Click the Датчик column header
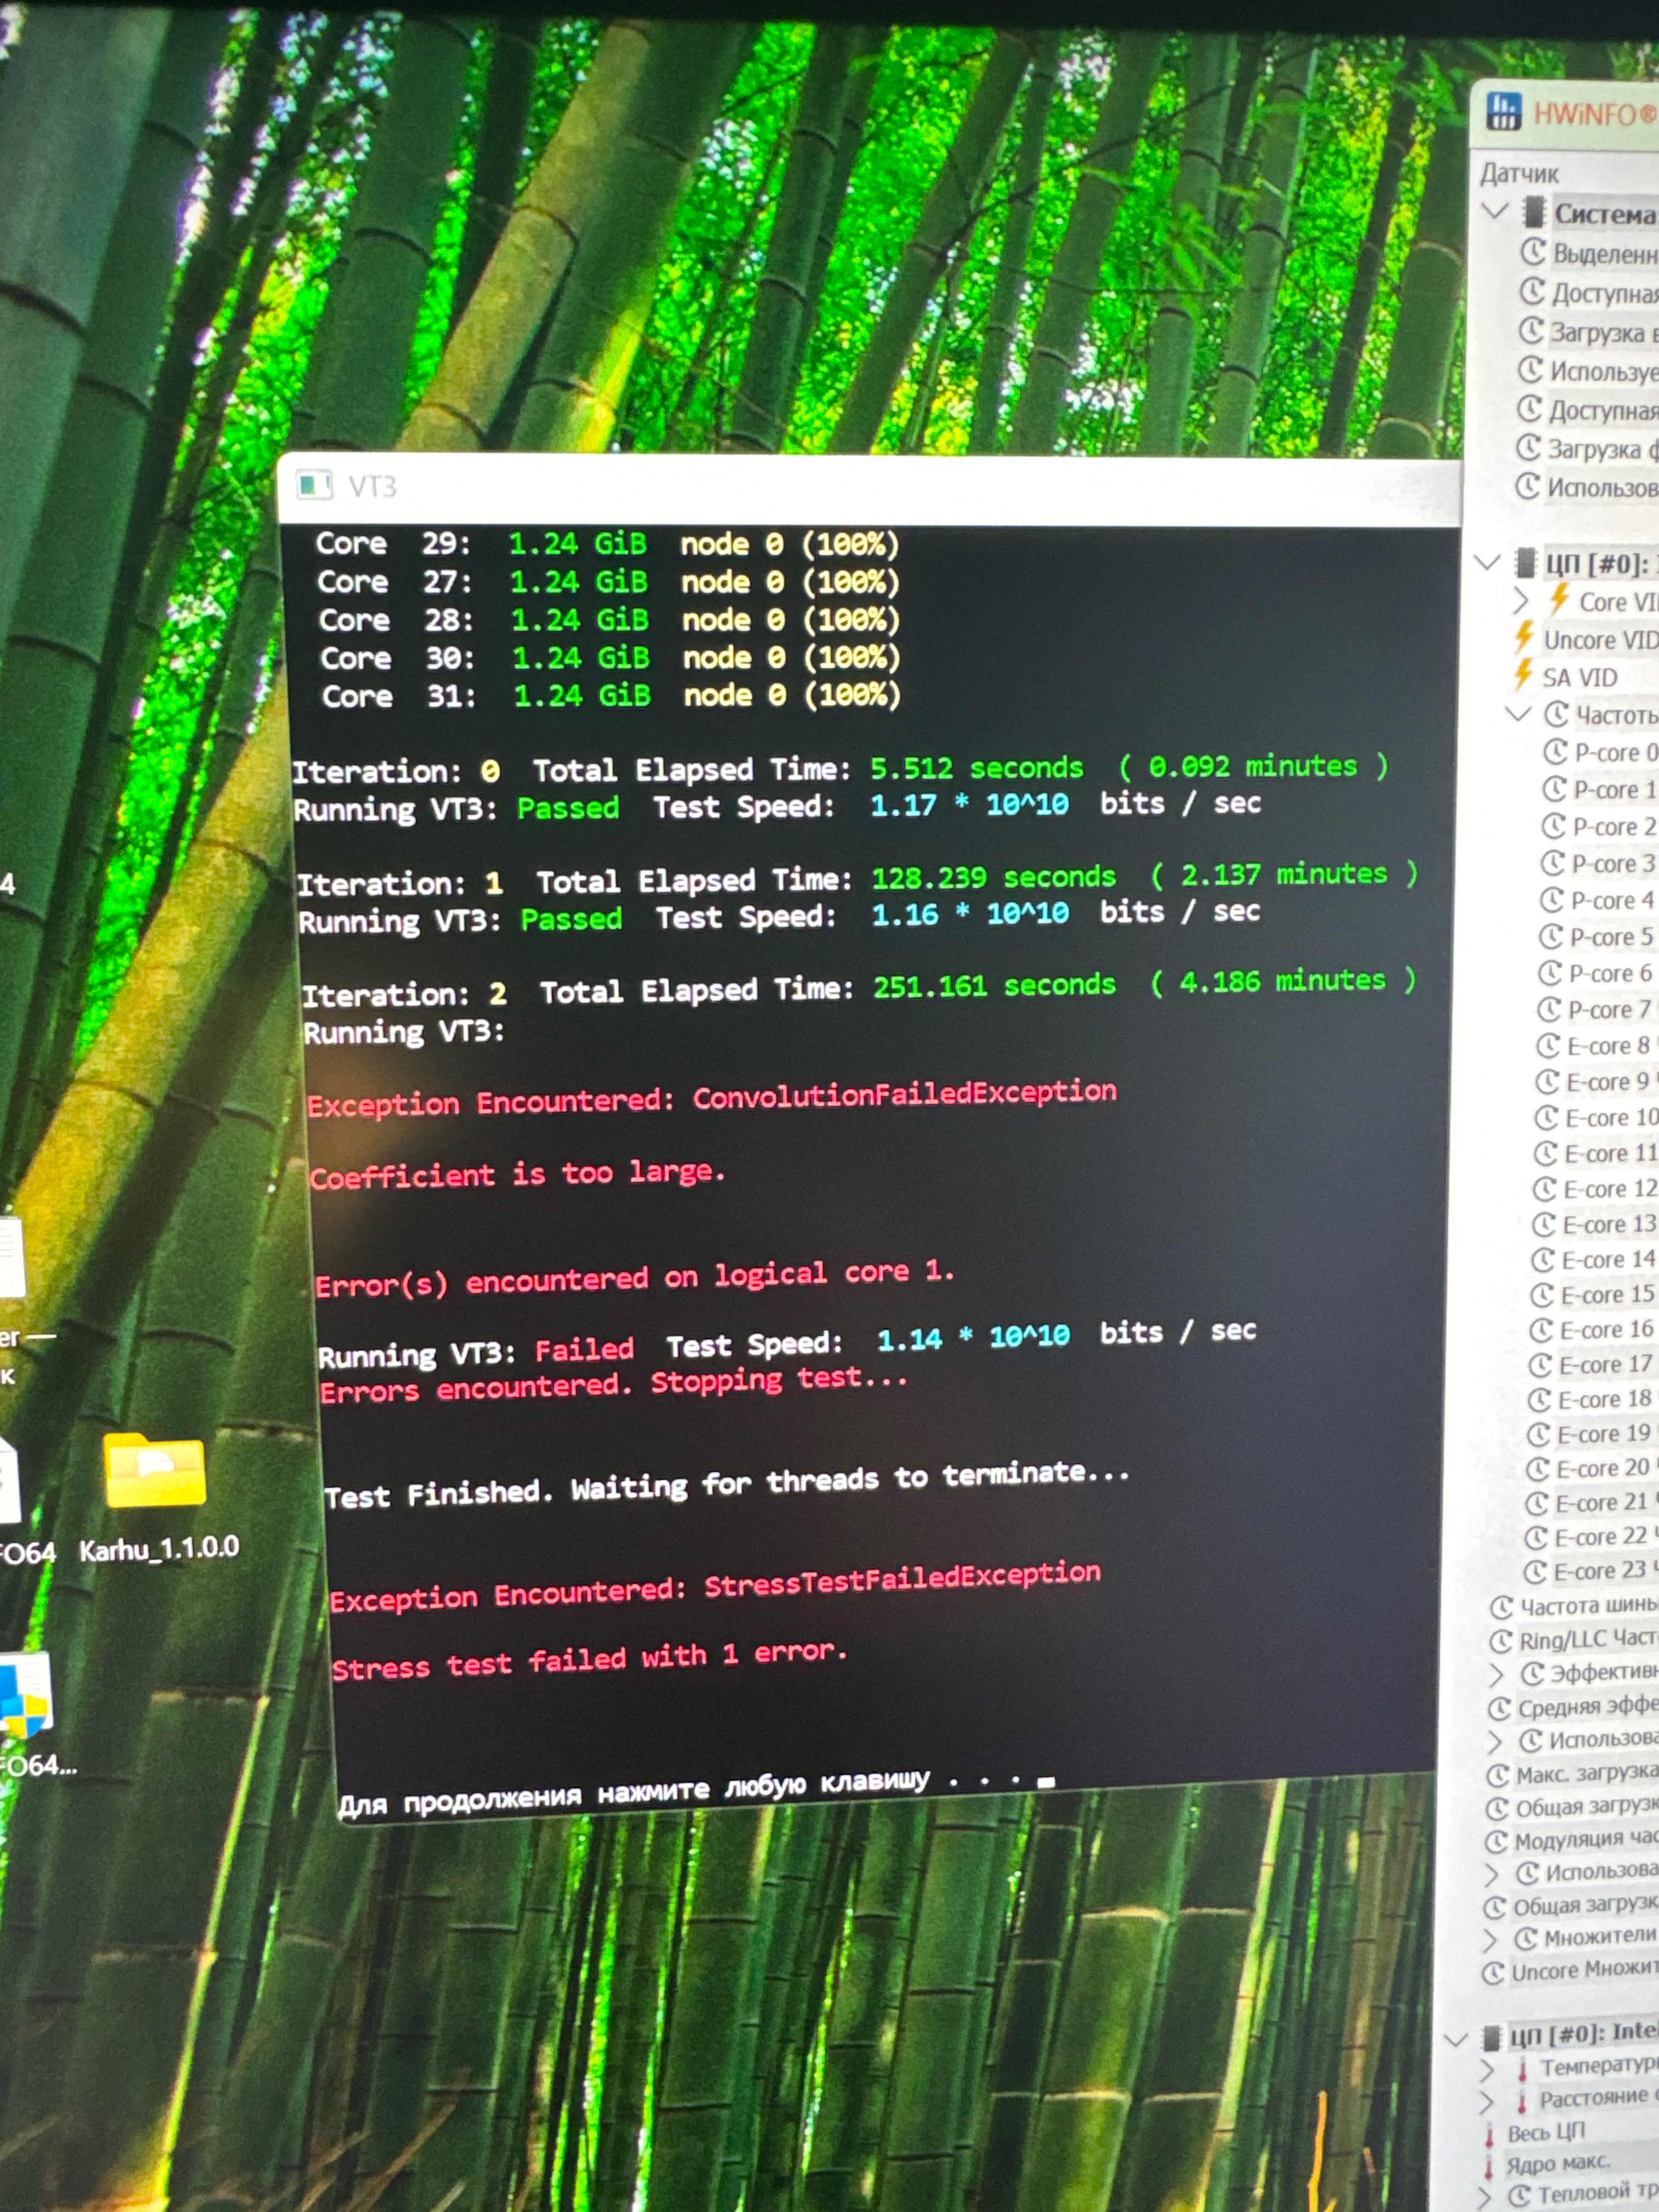Image resolution: width=1659 pixels, height=2212 pixels. click(x=1520, y=174)
